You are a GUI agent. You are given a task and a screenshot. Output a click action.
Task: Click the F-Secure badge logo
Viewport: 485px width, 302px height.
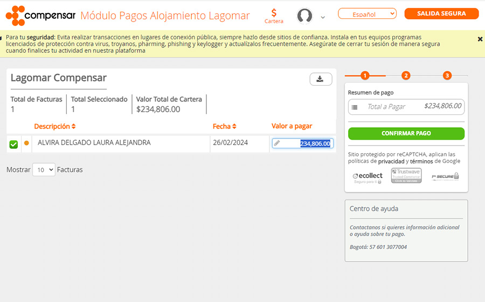(x=445, y=176)
